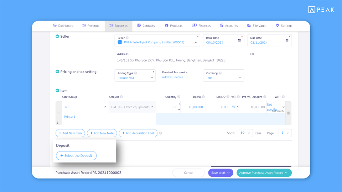Screen dimensions: 342x192
Task: Open the Currency THB dropdown
Action: pyautogui.click(x=240, y=78)
